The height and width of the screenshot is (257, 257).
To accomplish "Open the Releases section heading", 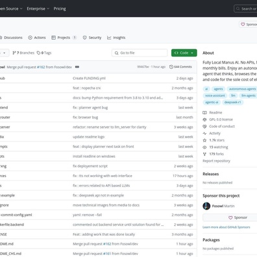I will click(211, 174).
